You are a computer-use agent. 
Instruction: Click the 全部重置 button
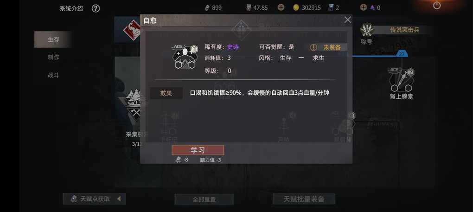click(204, 199)
